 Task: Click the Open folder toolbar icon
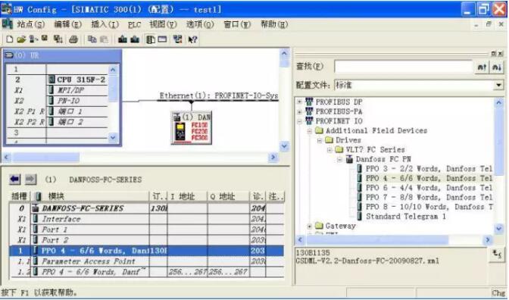coord(21,39)
